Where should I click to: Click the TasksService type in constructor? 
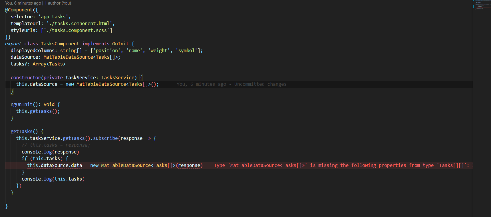pyautogui.click(x=118, y=77)
